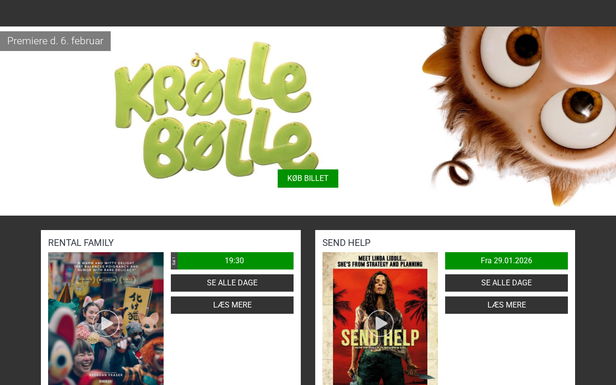This screenshot has height=385, width=616.
Task: Play the Rental Family trailer
Action: (x=106, y=323)
